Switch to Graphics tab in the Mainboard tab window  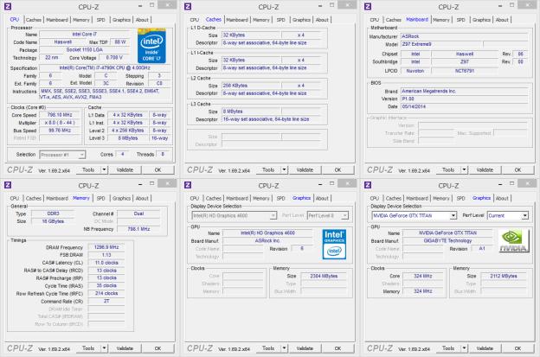[x=481, y=20]
